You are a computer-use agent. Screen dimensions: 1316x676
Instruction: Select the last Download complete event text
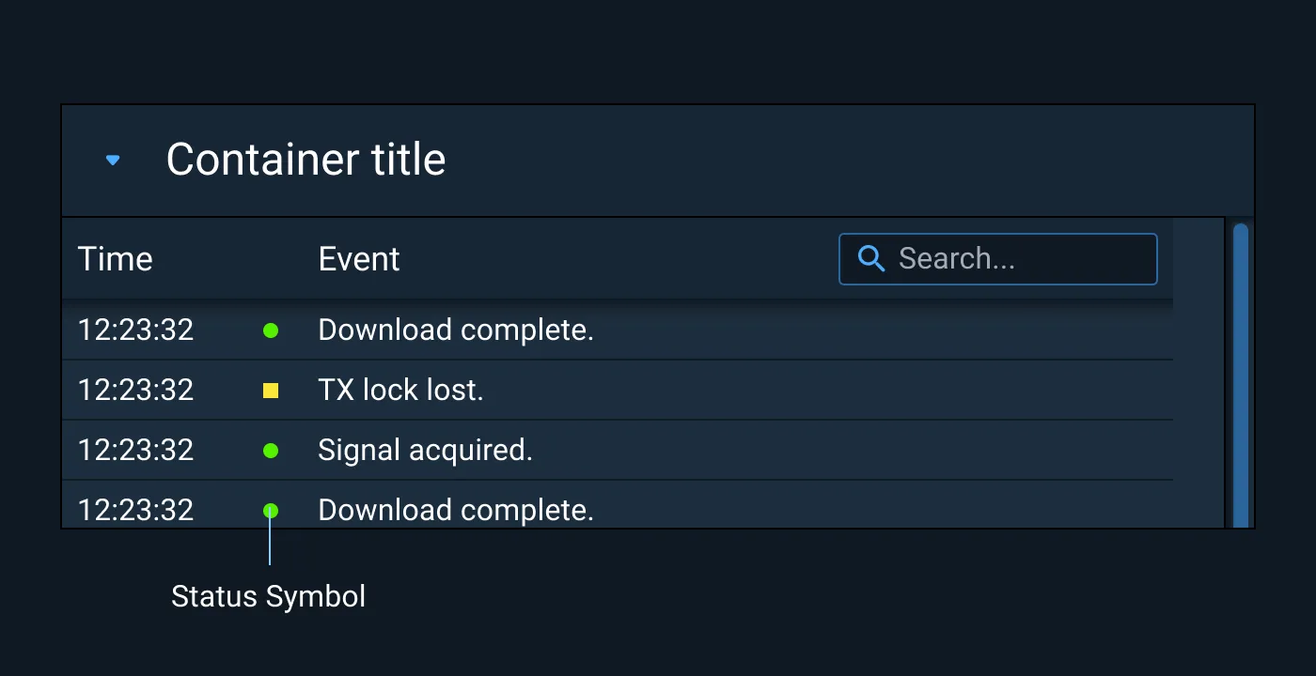tap(456, 511)
